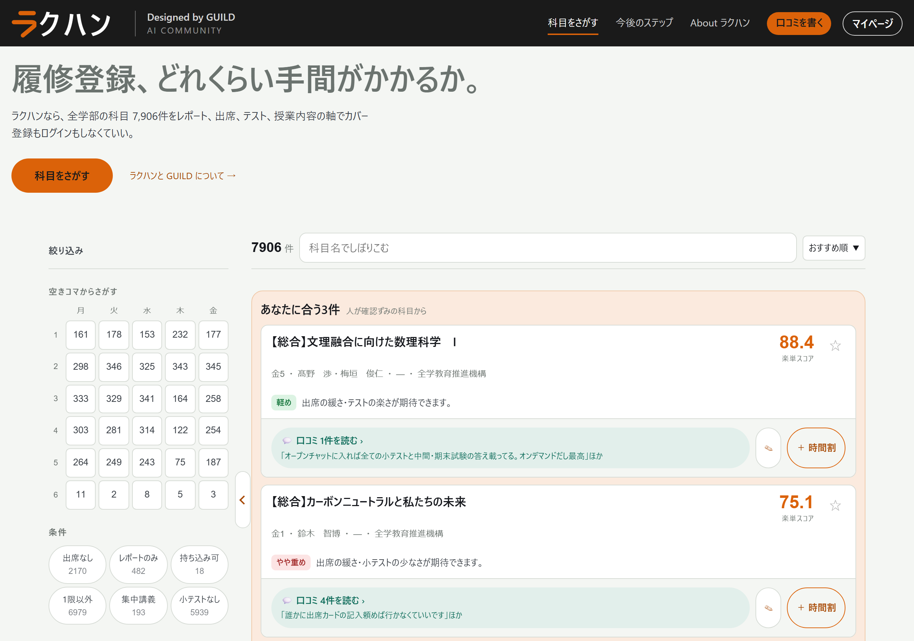Screen dimensions: 914x641
Task: Select Friday period 5 slot showing 187
Action: [x=214, y=462]
